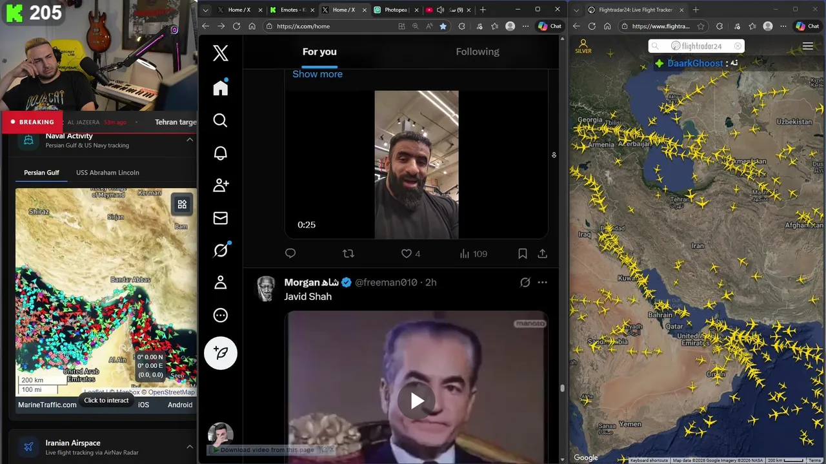The image size is (826, 464).
Task: Open Flightradar24 hamburger menu
Action: click(808, 46)
